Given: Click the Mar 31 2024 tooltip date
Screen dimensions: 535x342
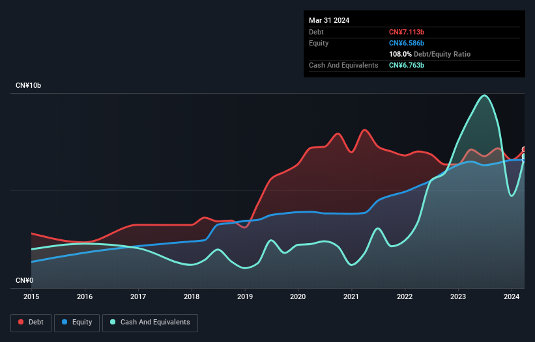Looking at the screenshot, I should tap(329, 20).
